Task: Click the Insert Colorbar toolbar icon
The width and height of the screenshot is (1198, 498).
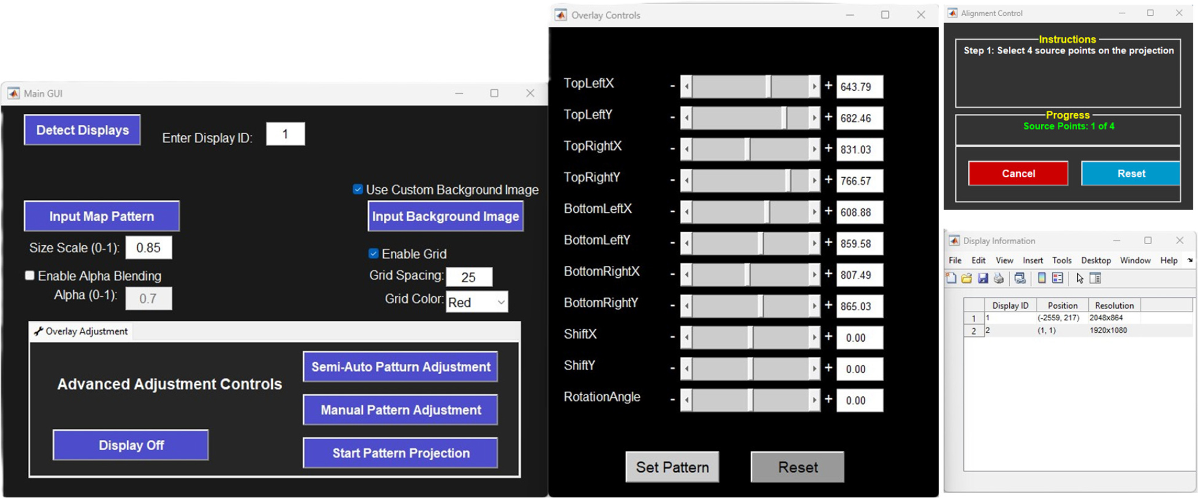Action: pos(1042,278)
